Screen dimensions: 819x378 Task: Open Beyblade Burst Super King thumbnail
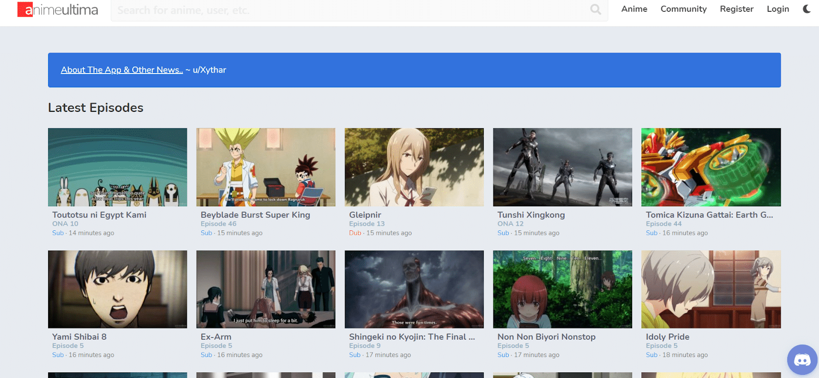[266, 167]
